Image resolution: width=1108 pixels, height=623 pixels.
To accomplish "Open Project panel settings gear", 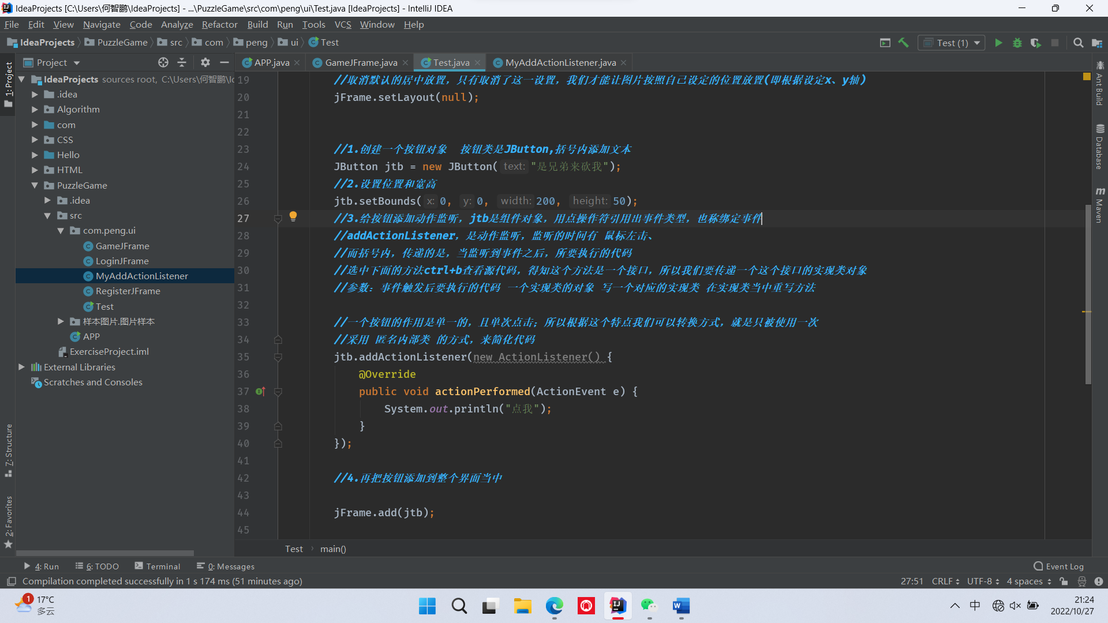I will [x=205, y=62].
